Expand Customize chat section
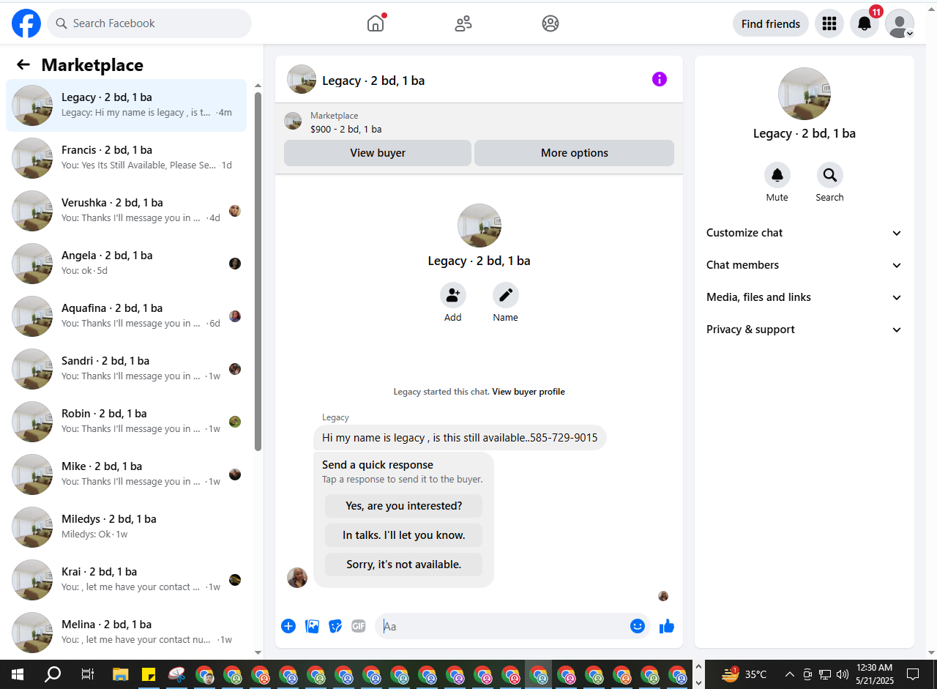937x689 pixels. 804,233
